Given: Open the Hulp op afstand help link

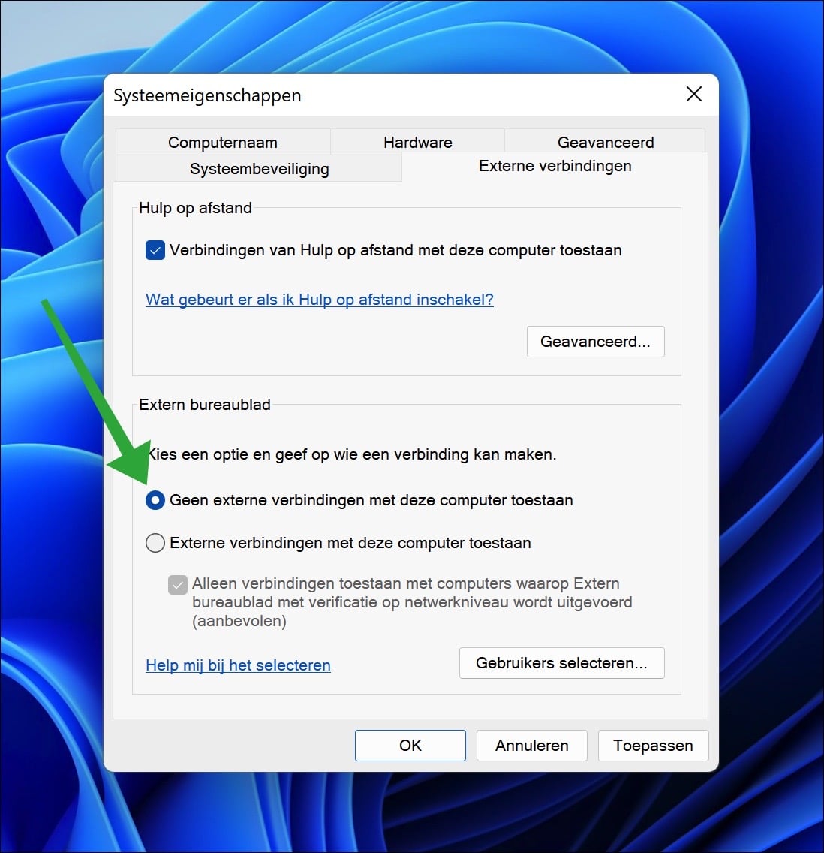Looking at the screenshot, I should [x=320, y=299].
